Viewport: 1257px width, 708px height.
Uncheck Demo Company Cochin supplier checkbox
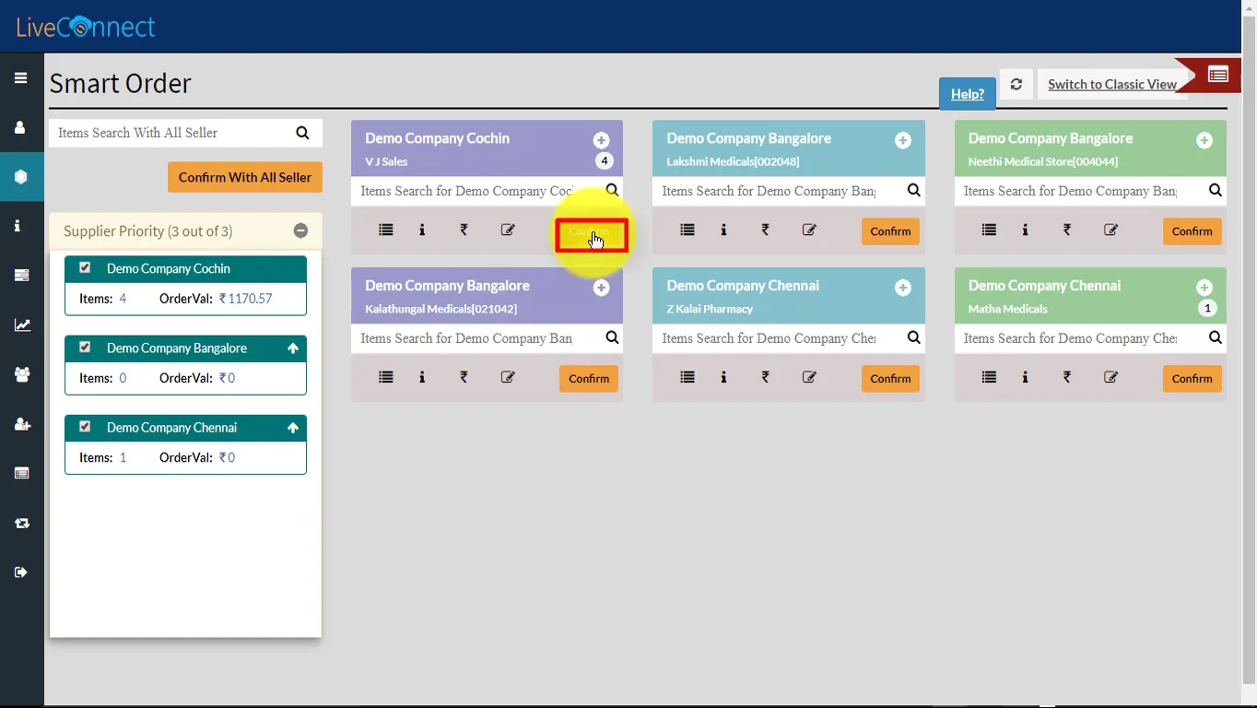[85, 267]
